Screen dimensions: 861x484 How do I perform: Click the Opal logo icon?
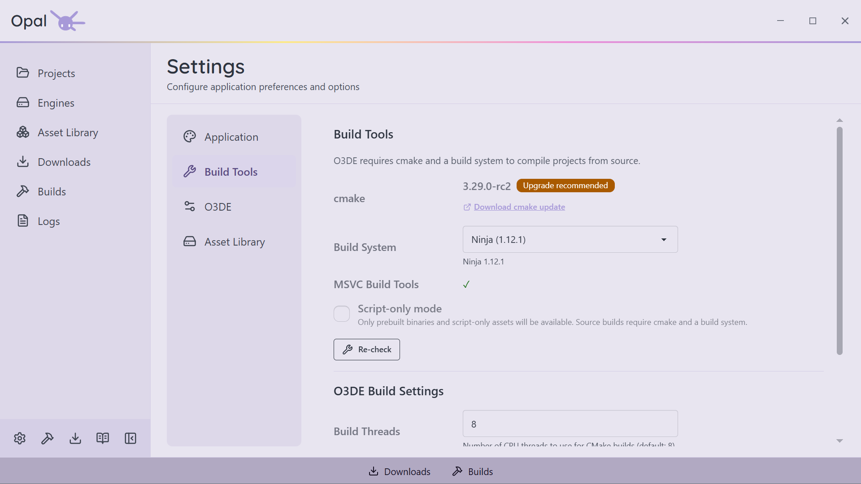click(68, 21)
